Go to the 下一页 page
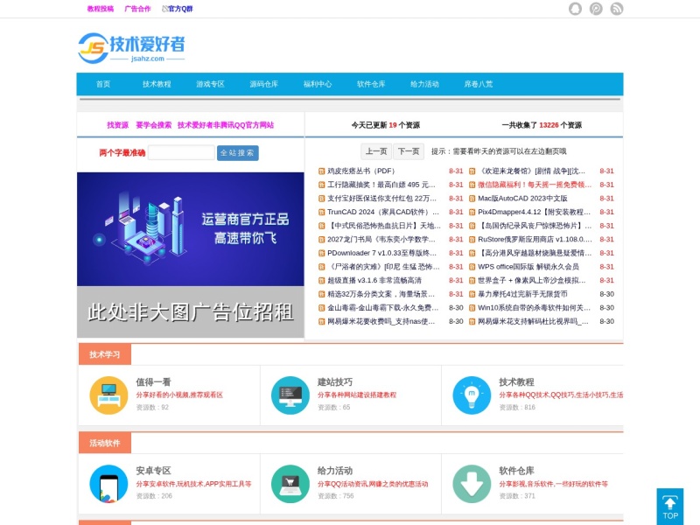The width and height of the screenshot is (700, 525). (x=409, y=151)
